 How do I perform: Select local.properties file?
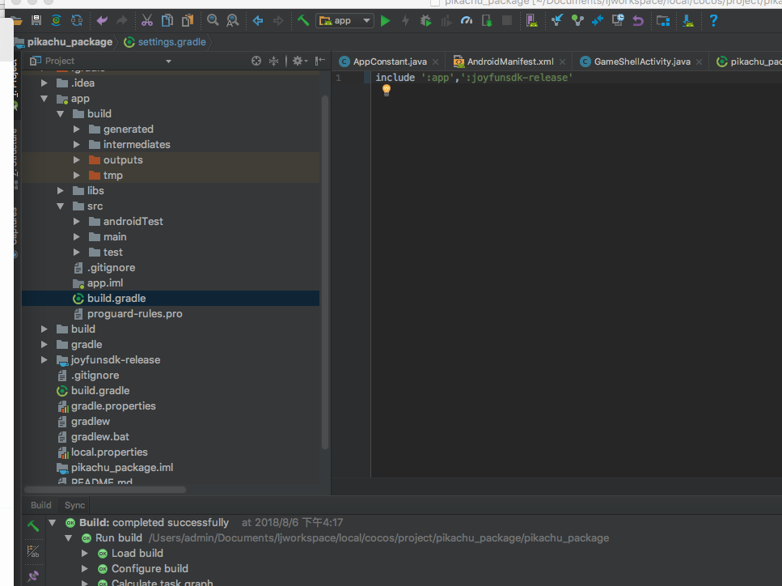pyautogui.click(x=109, y=452)
